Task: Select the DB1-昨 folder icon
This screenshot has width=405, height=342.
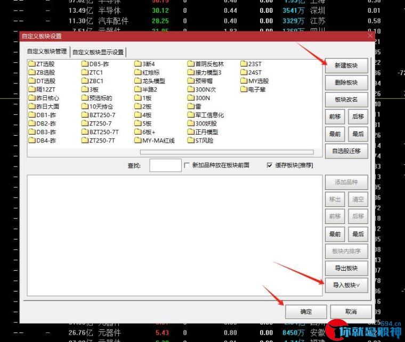Action: coord(32,115)
